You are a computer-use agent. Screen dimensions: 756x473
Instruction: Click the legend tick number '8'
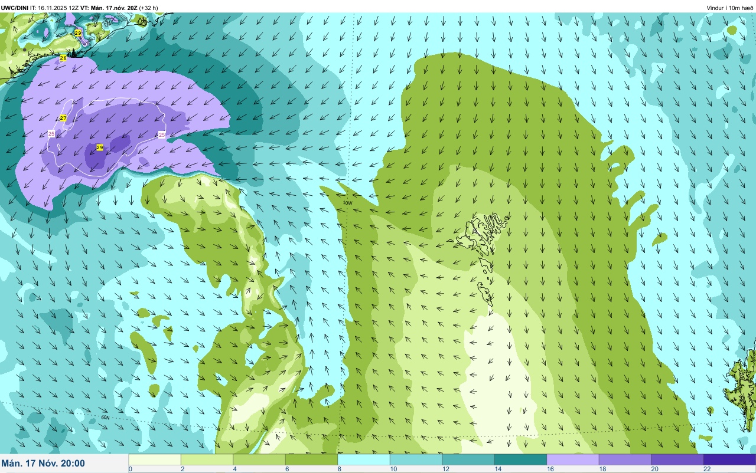338,469
